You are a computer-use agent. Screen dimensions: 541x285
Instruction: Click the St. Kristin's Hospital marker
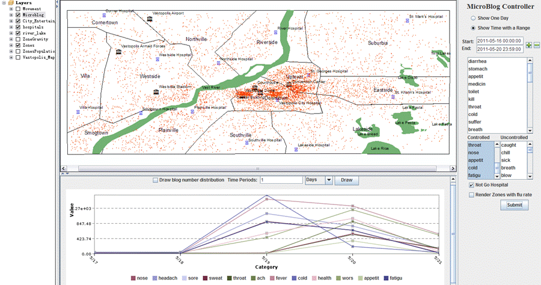click(393, 97)
